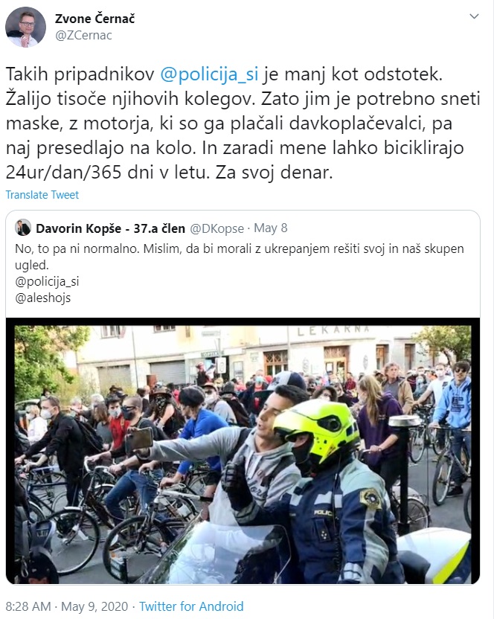The height and width of the screenshot is (619, 494).
Task: Click the phone held for selfie in photo
Action: pyautogui.click(x=140, y=439)
